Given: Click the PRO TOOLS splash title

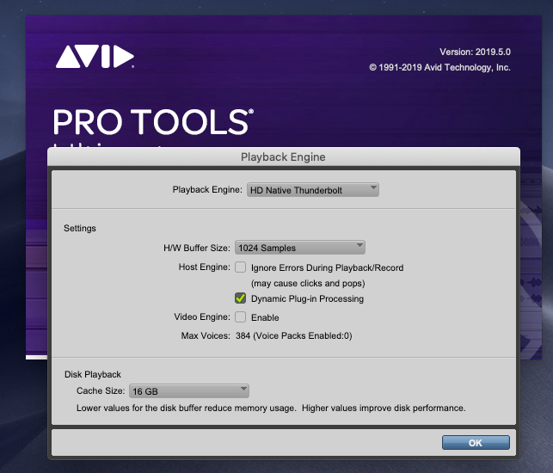Looking at the screenshot, I should pyautogui.click(x=153, y=121).
